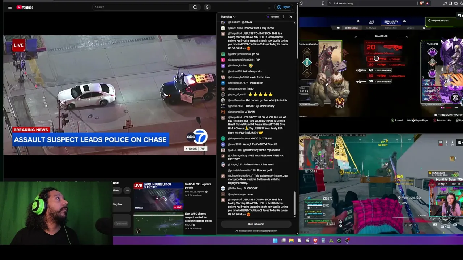Open the PASSES sub-tab
Image resolution: width=463 pixels, height=260 pixels.
(411, 28)
